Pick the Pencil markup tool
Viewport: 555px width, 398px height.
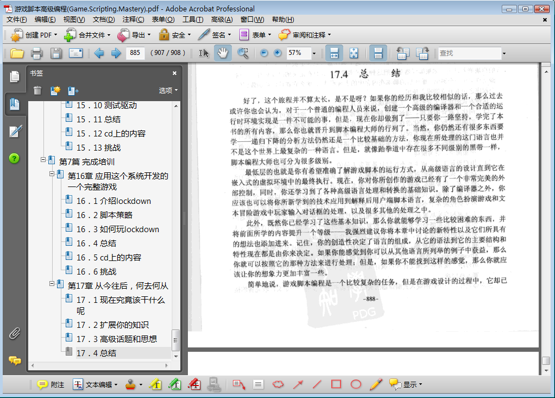pyautogui.click(x=375, y=384)
